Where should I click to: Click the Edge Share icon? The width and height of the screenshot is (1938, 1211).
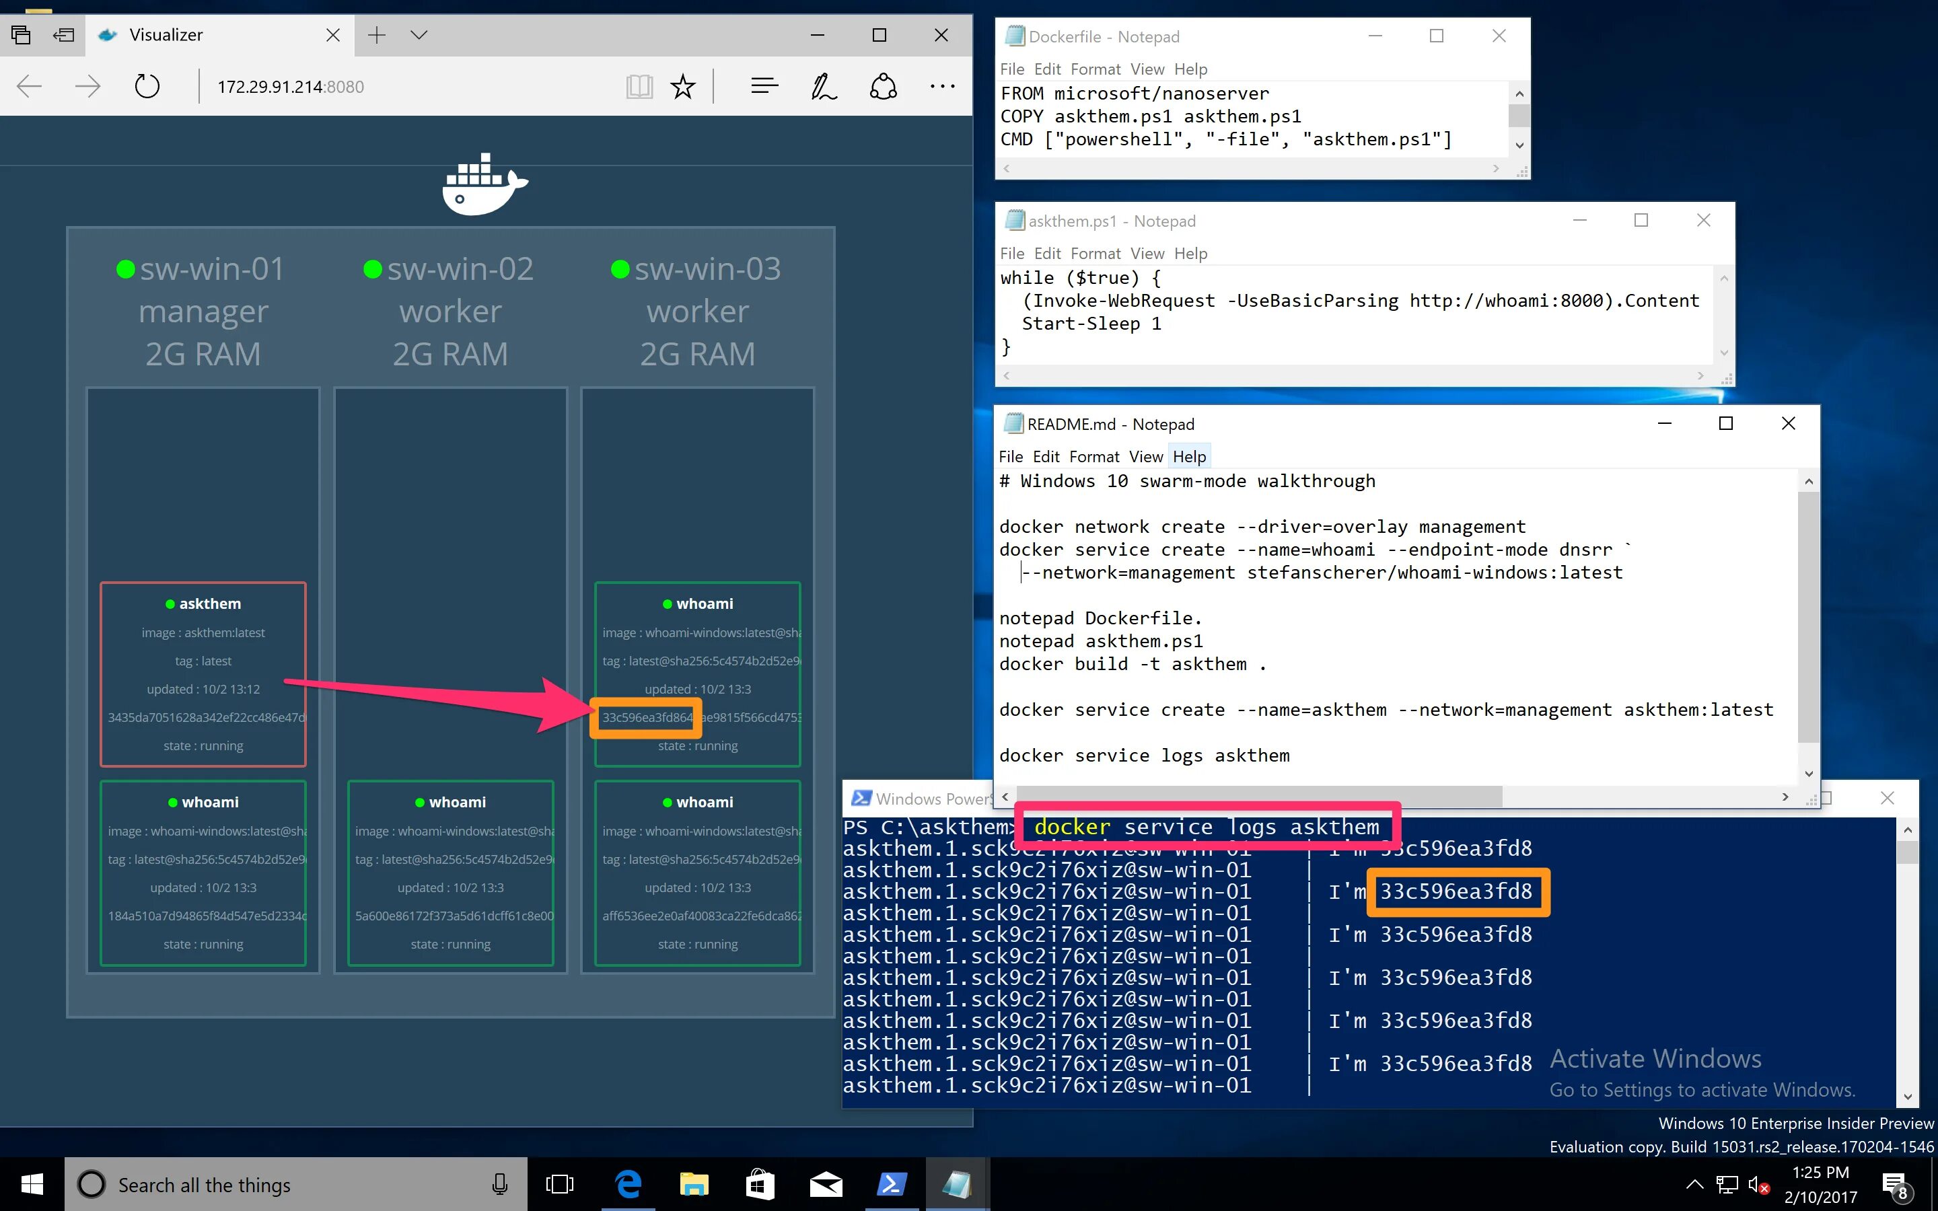(882, 87)
